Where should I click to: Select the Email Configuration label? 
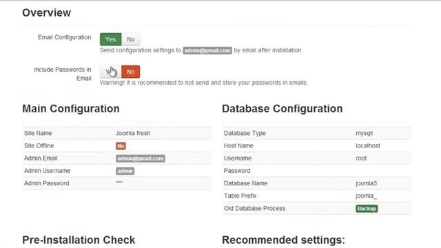point(65,37)
